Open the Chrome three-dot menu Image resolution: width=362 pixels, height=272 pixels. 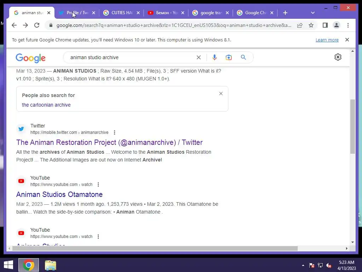348,25
